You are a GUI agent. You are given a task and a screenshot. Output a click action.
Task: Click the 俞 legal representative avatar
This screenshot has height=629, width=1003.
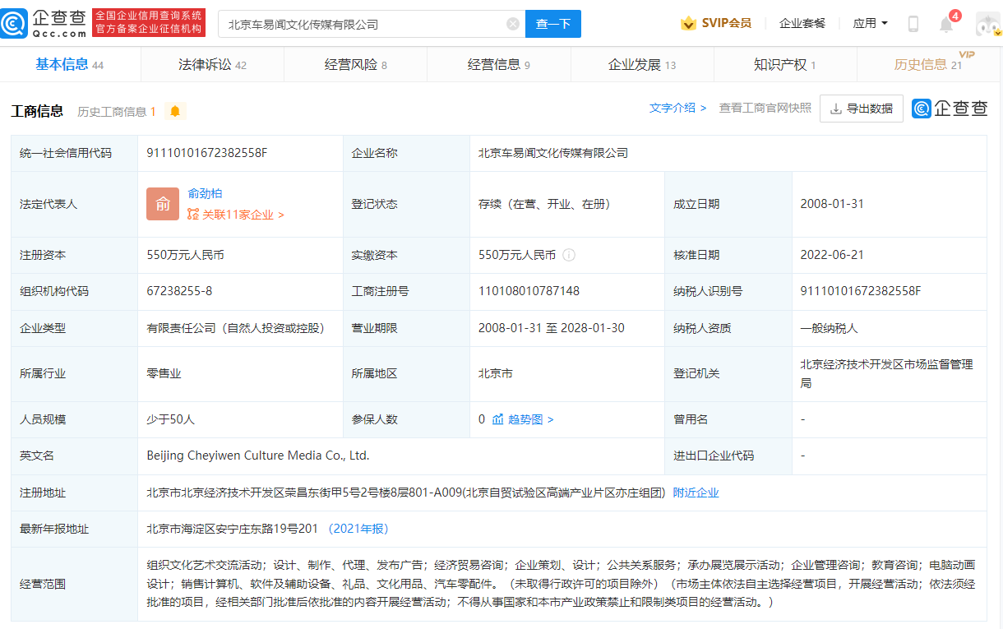163,204
